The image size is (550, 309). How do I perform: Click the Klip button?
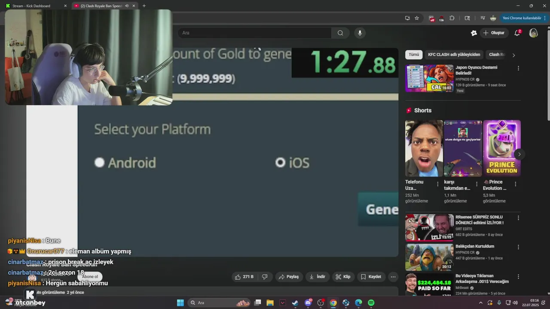point(343,277)
